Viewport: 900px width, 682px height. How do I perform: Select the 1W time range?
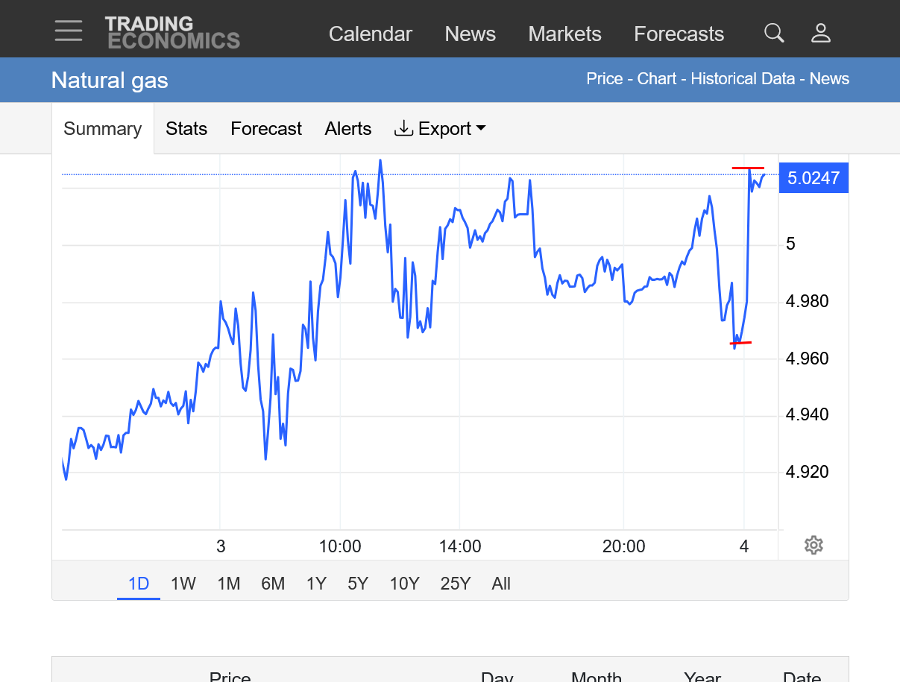[x=183, y=584]
